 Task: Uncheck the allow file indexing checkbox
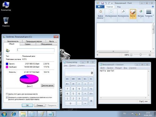tap(7, 97)
